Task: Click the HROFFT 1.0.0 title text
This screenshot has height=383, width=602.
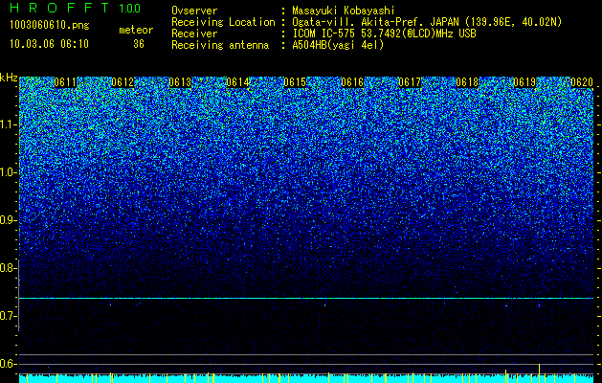Action: 76,8
